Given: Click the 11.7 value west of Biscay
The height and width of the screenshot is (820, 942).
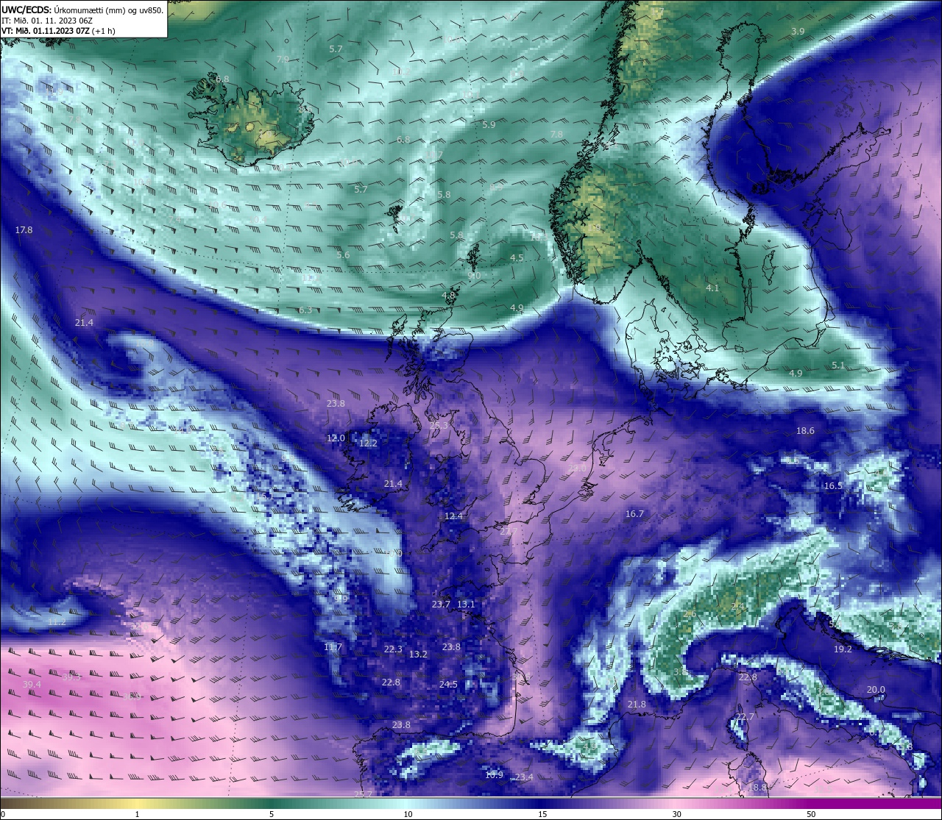Looking at the screenshot, I should tap(333, 647).
